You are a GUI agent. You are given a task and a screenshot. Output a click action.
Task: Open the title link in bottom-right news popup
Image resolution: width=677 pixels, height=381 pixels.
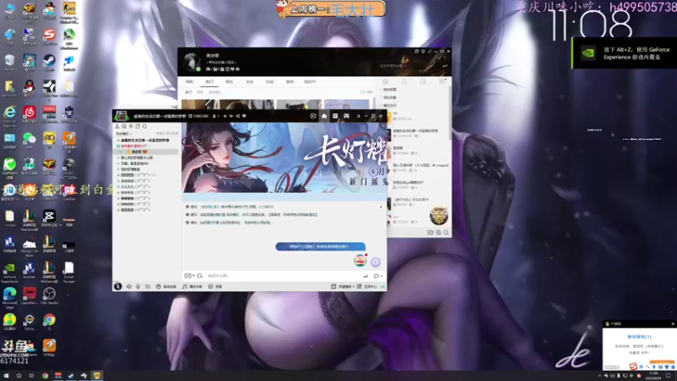[x=639, y=336]
